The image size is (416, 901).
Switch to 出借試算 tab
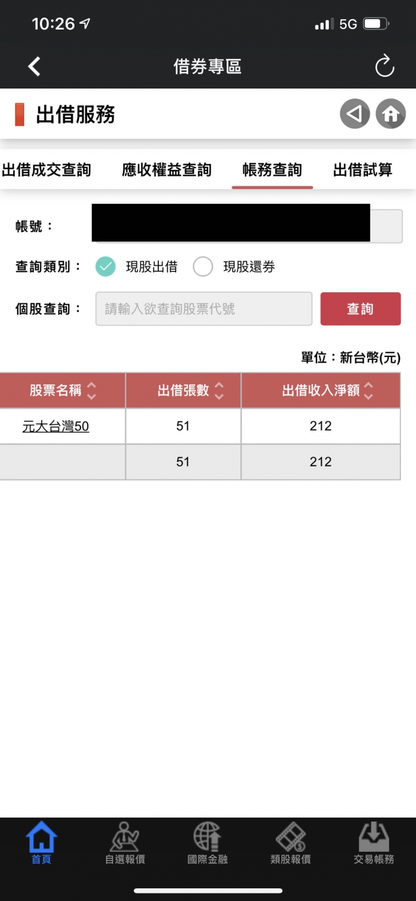(x=363, y=170)
